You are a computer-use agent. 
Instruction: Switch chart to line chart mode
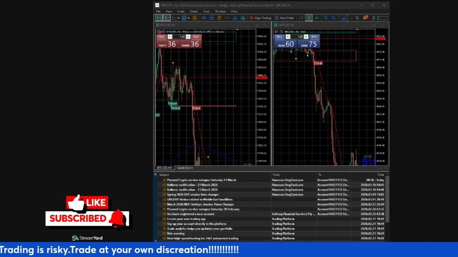pyautogui.click(x=317, y=18)
